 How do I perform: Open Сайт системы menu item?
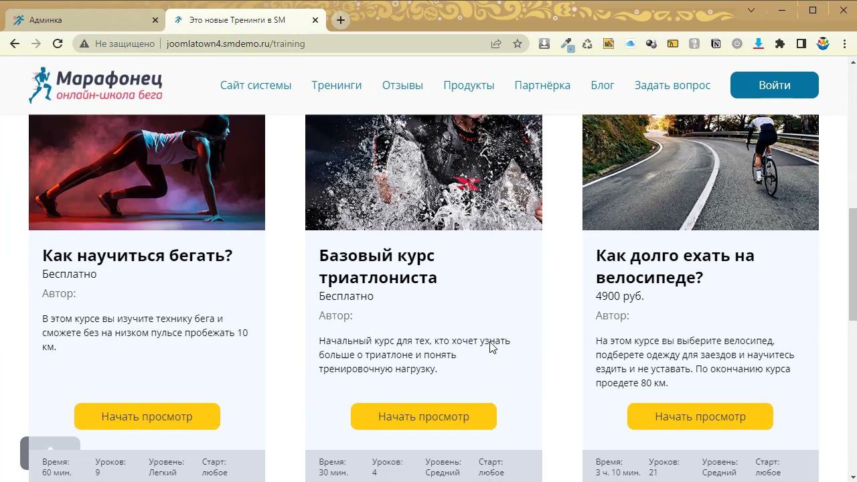click(x=256, y=85)
